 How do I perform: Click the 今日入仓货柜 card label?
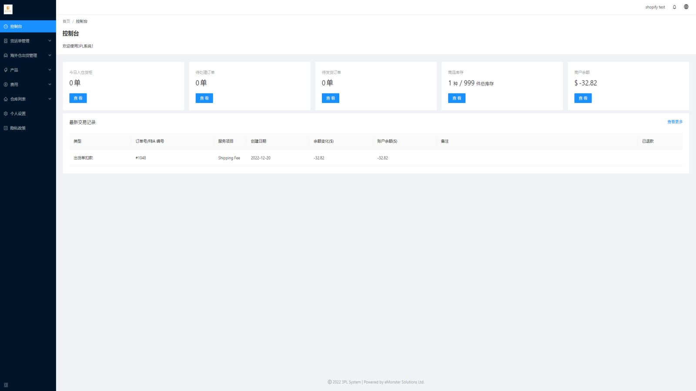pos(81,73)
